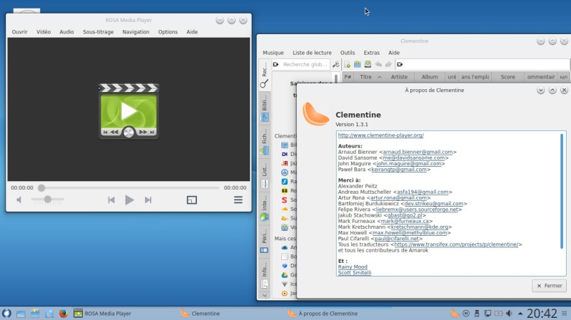571x320 pixels.
Task: Click the volume slider handle in ROSA Media Player
Action: tap(48, 200)
